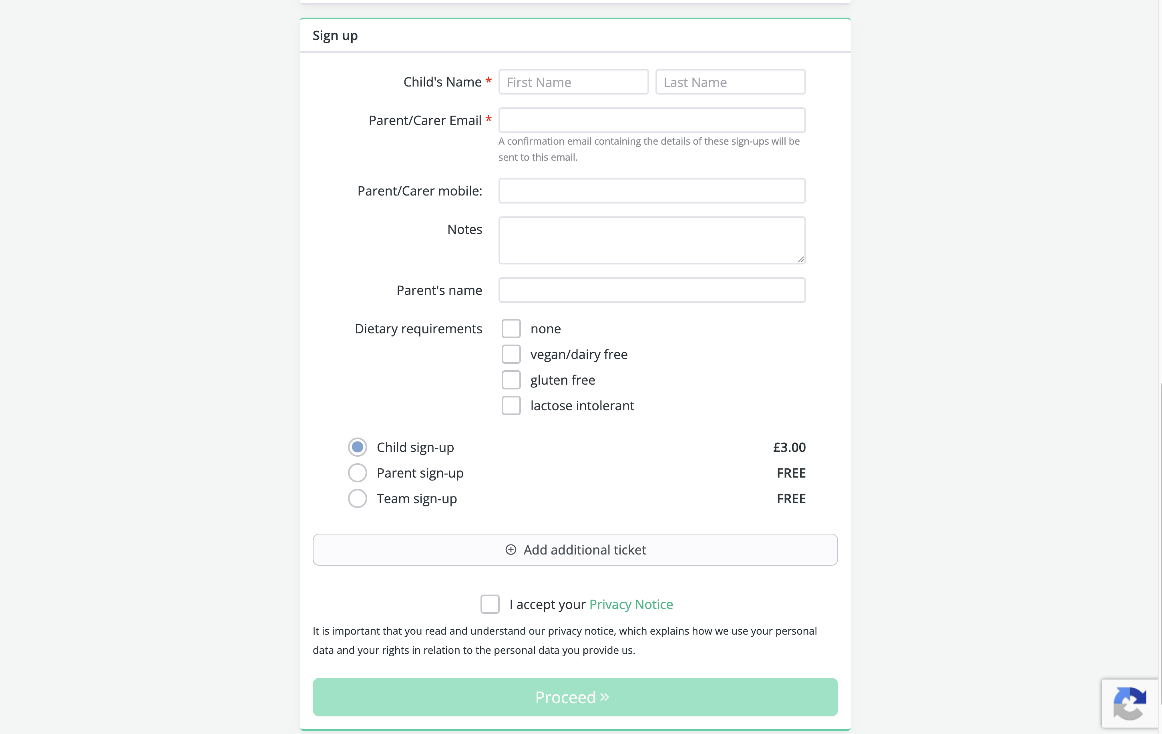1162x734 pixels.
Task: Enable the gluten free checkbox
Action: coord(511,379)
